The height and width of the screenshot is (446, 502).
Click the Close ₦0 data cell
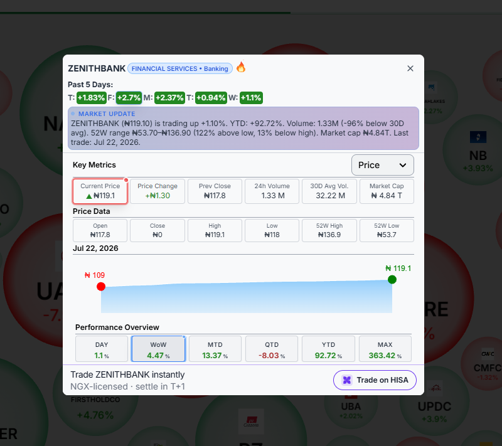tap(158, 230)
